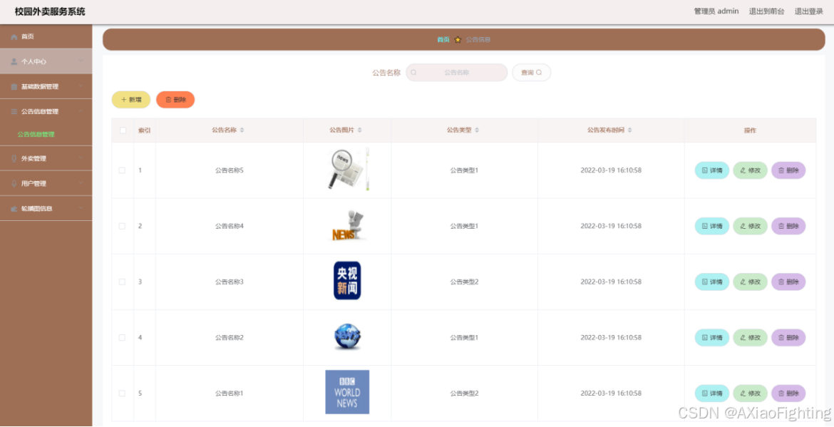Click the globe thumbnail for 公告名称2

point(347,337)
